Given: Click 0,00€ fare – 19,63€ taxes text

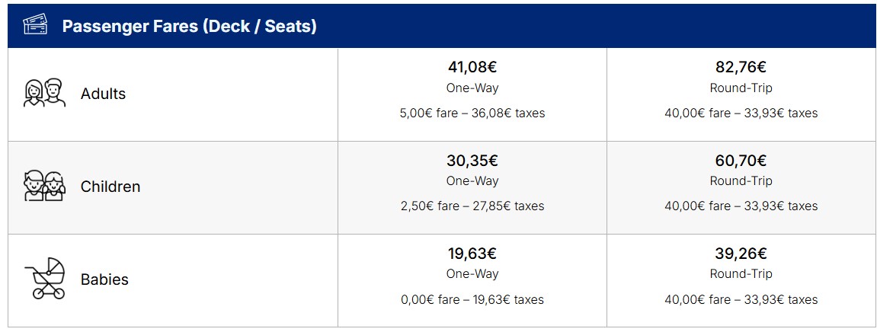Looking at the screenshot, I should 472,299.
